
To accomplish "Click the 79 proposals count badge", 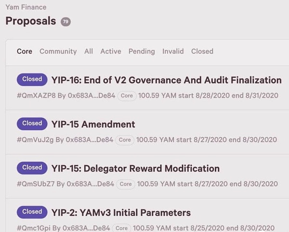I will click(66, 22).
